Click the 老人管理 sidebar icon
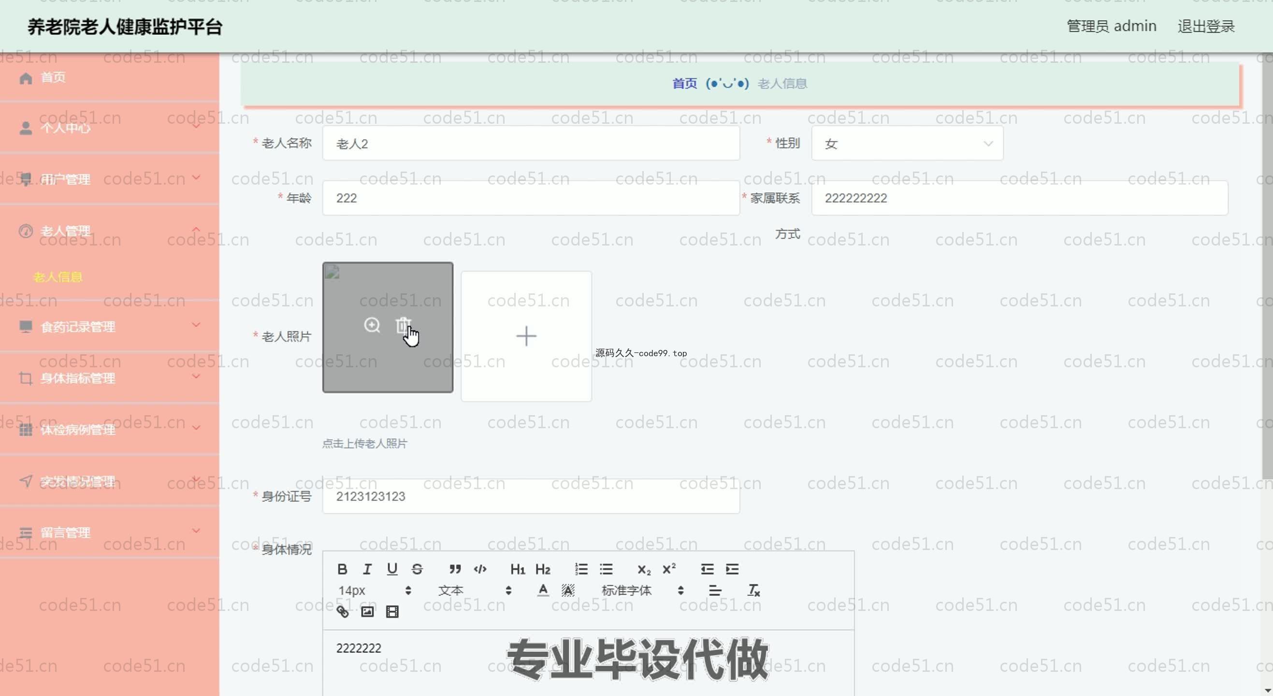The width and height of the screenshot is (1273, 696). [x=26, y=231]
